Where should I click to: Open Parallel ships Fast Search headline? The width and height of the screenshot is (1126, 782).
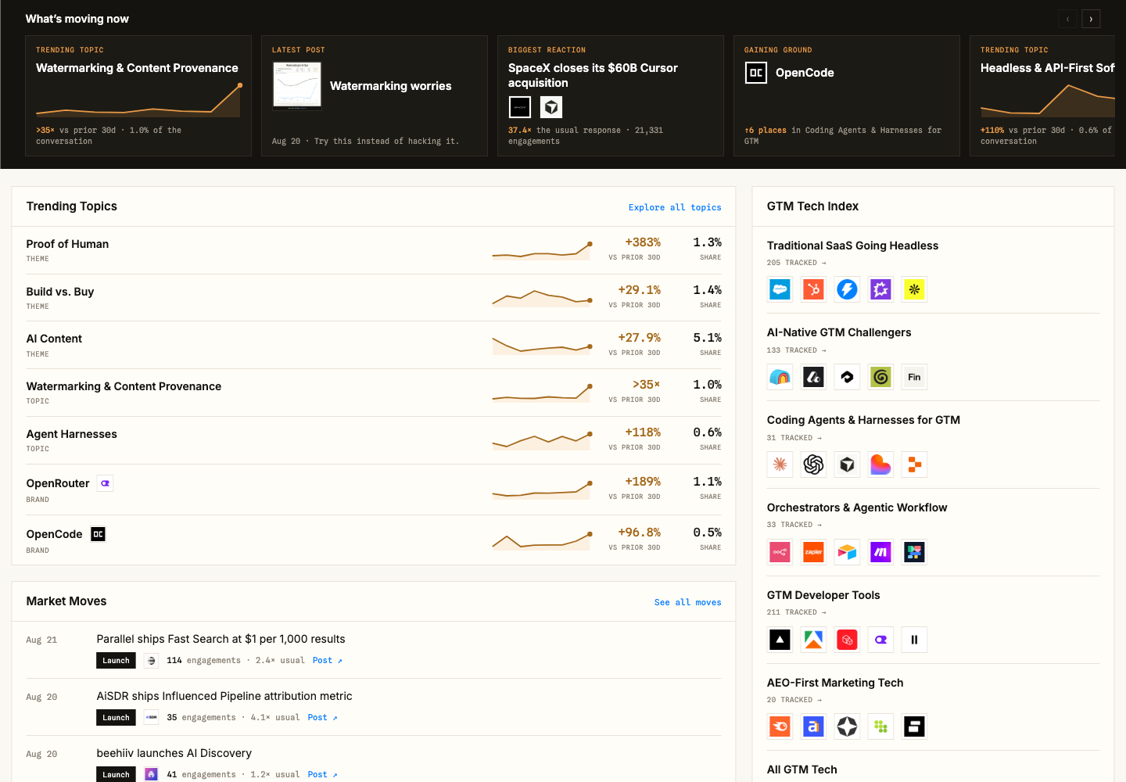pyautogui.click(x=221, y=639)
